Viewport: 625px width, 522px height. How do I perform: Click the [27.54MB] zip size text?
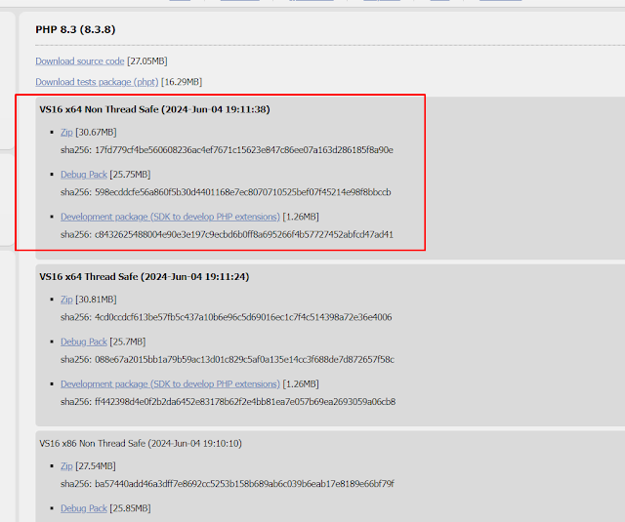96,465
